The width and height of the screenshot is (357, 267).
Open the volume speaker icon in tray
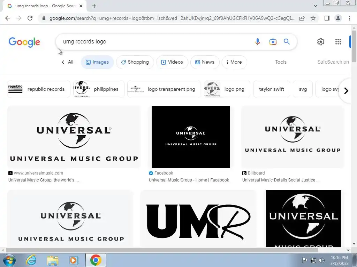point(321,260)
